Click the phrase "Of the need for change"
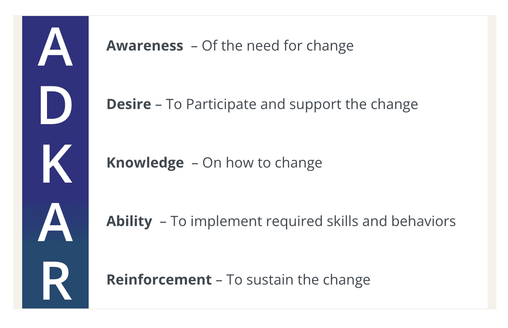 [x=277, y=46]
